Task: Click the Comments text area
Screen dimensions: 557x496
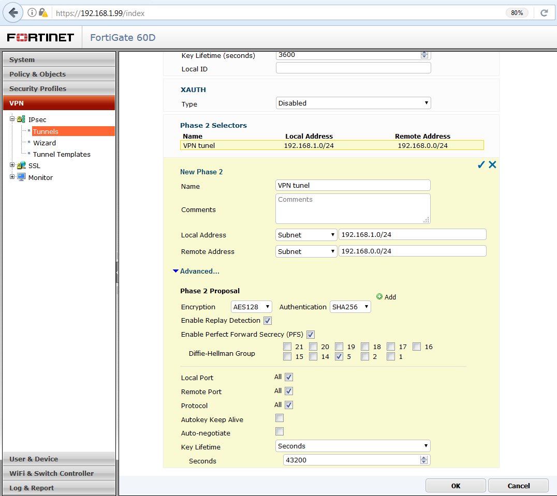Action: click(x=353, y=208)
